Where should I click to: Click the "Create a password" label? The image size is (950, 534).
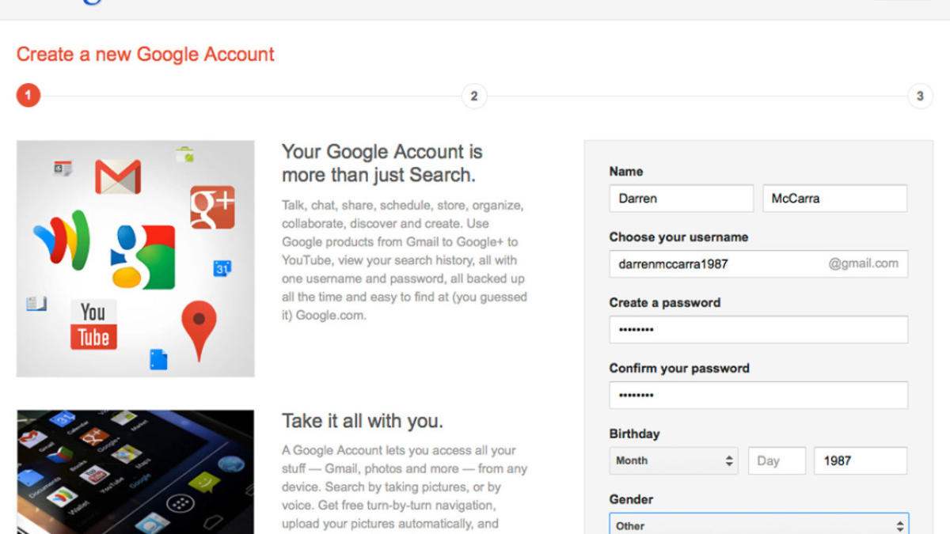[665, 303]
